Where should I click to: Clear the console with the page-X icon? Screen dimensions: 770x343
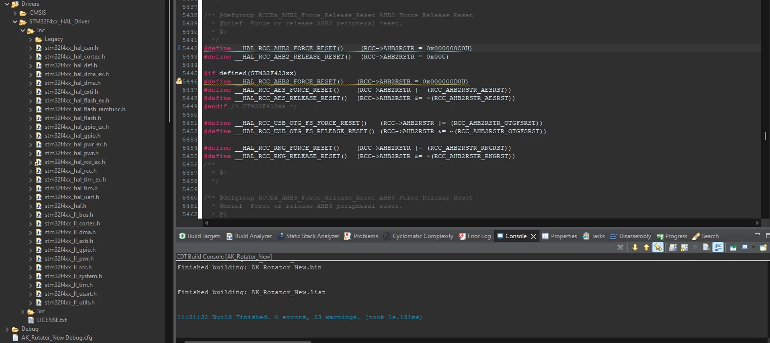point(707,247)
